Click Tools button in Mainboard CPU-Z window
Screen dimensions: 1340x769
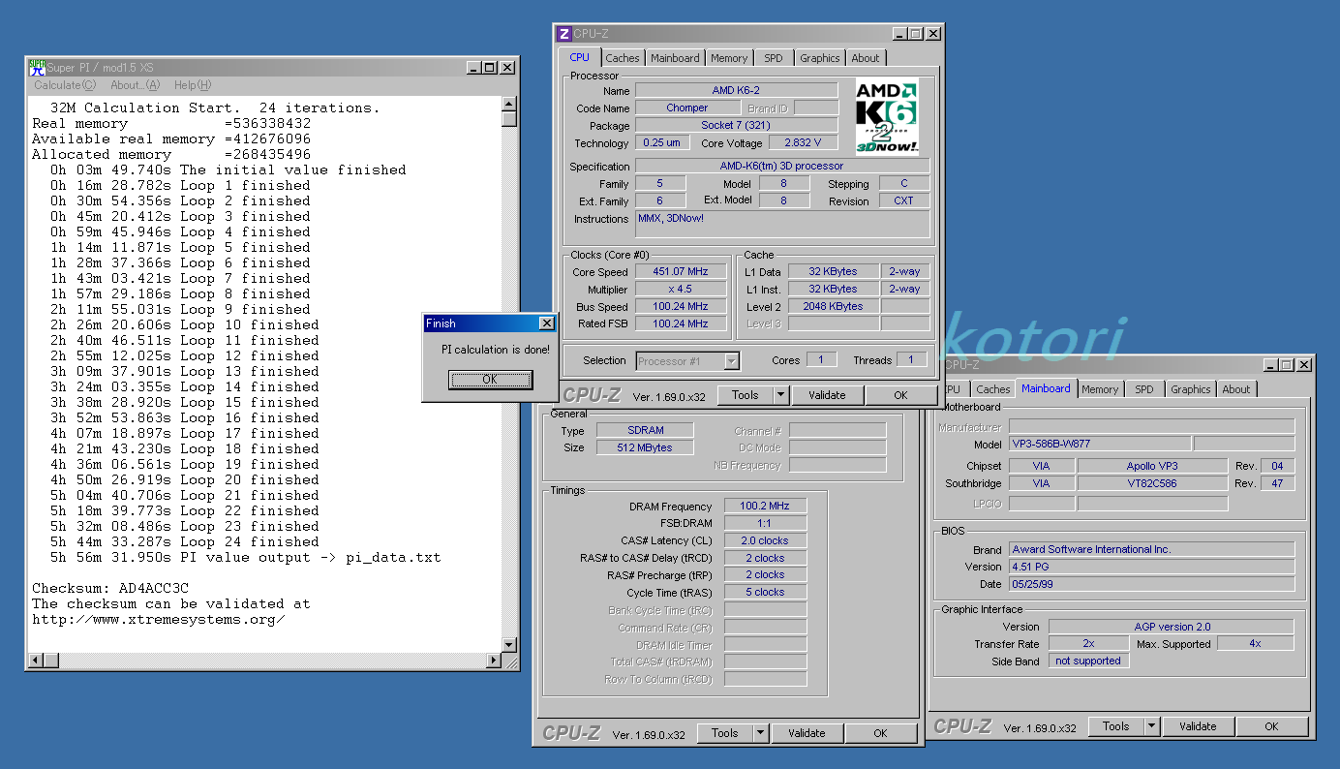pyautogui.click(x=1116, y=726)
